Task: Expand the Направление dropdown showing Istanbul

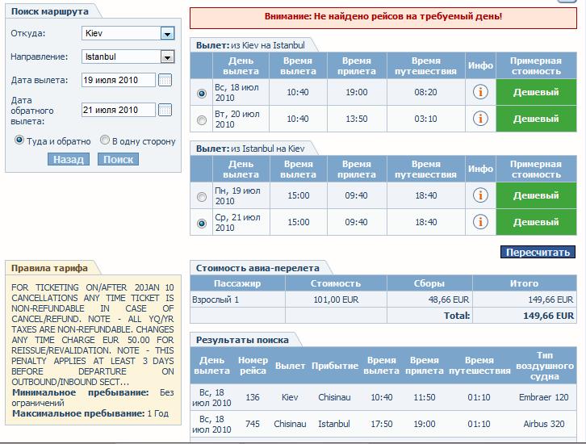Action: tap(167, 57)
